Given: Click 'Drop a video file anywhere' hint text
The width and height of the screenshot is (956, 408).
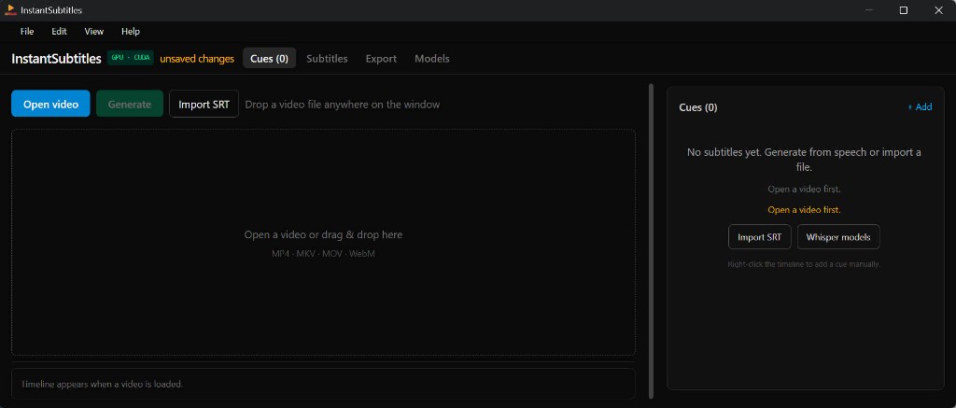Looking at the screenshot, I should click(342, 105).
